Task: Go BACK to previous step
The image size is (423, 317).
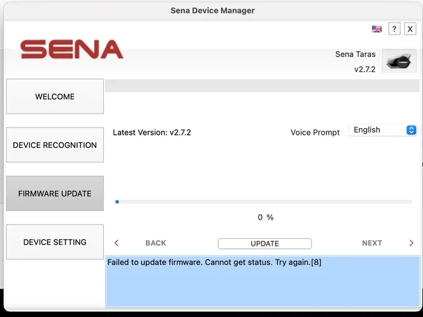Action: [156, 243]
